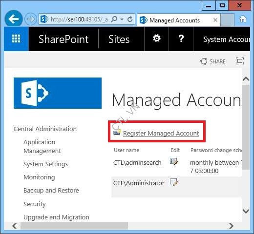Select CTL\Administrator user name cell

tap(139, 183)
